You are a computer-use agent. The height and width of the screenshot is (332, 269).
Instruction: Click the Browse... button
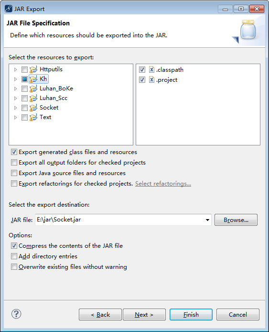coord(236,220)
